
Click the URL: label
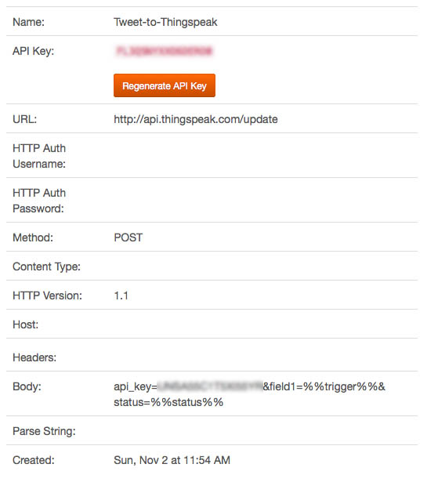(25, 119)
